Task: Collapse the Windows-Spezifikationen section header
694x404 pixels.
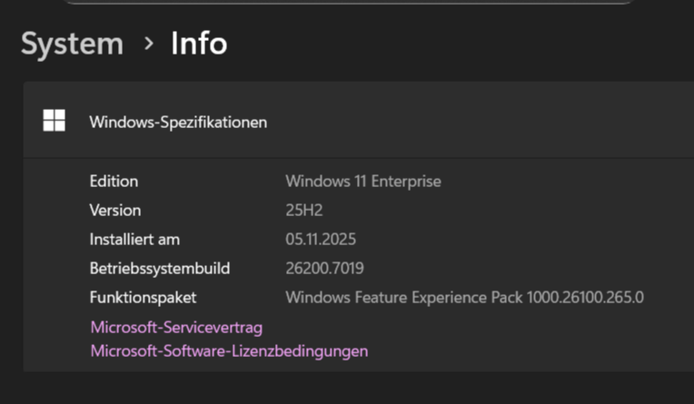Action: (359, 121)
